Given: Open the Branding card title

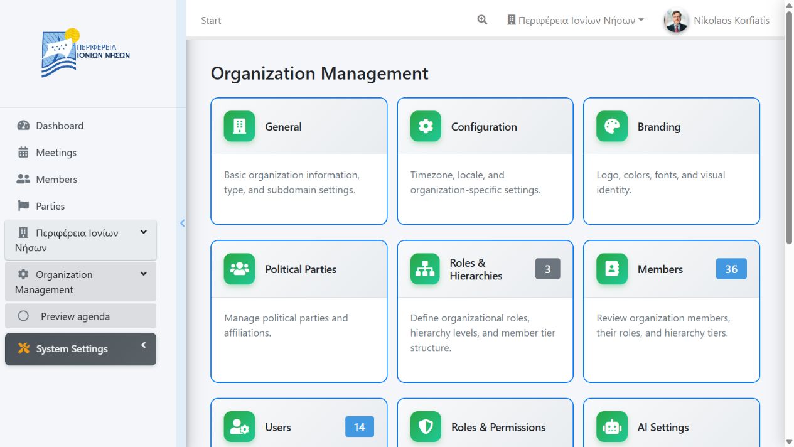Looking at the screenshot, I should (x=659, y=126).
